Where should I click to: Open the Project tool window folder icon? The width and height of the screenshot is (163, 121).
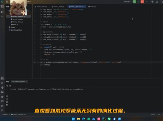[2, 7]
